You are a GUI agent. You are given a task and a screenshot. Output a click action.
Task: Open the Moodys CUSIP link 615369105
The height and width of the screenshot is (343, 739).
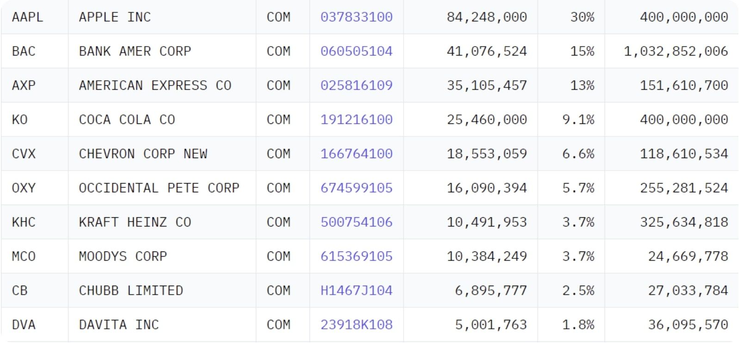pos(357,257)
